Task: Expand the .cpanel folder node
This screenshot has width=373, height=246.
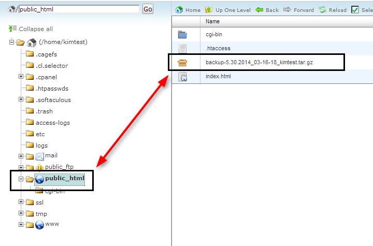Action: coord(21,76)
